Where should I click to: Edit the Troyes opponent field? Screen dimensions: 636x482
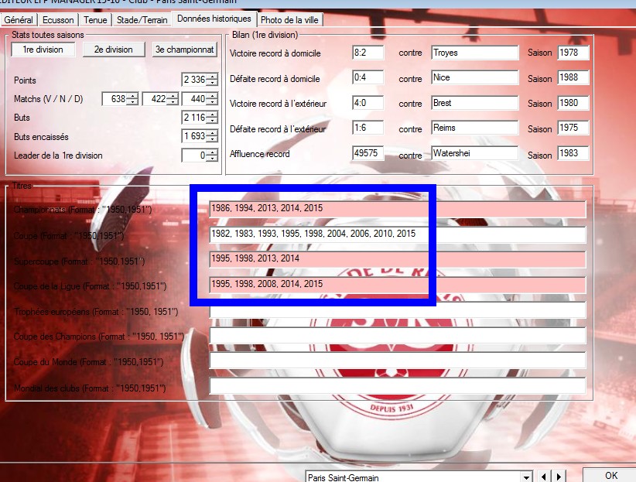click(475, 53)
